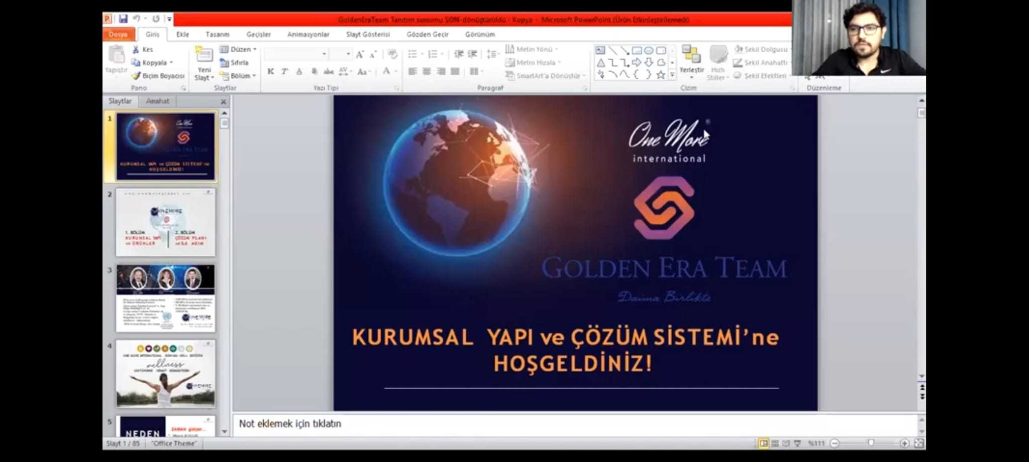Open the Metni Hizala dropdown

[x=534, y=63]
